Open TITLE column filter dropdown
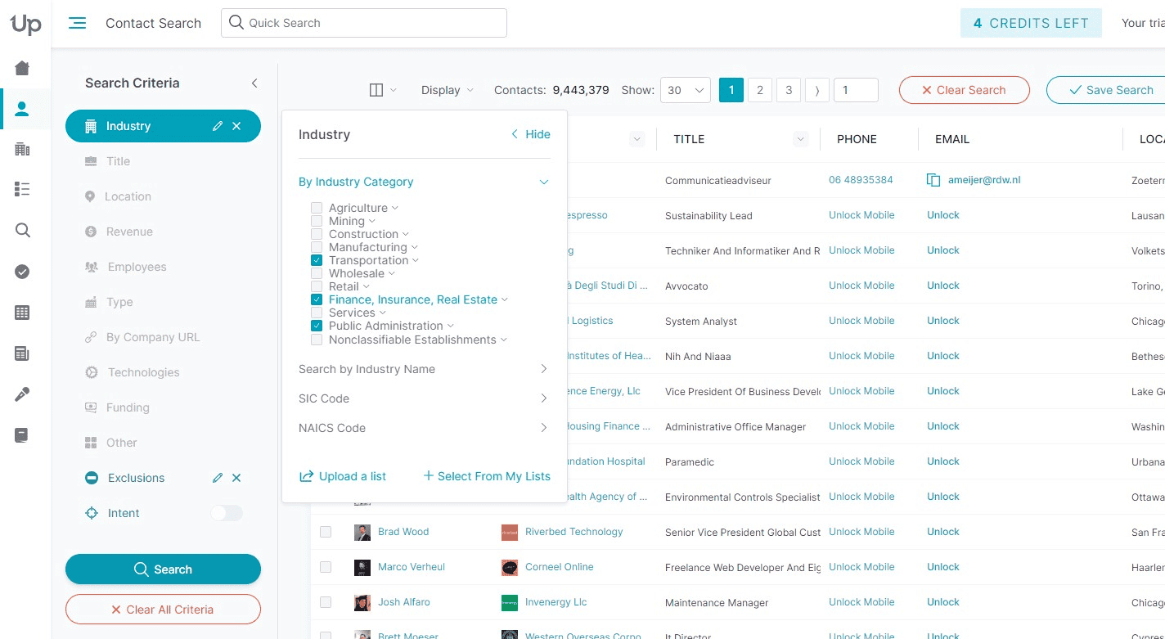The height and width of the screenshot is (639, 1165). click(801, 139)
